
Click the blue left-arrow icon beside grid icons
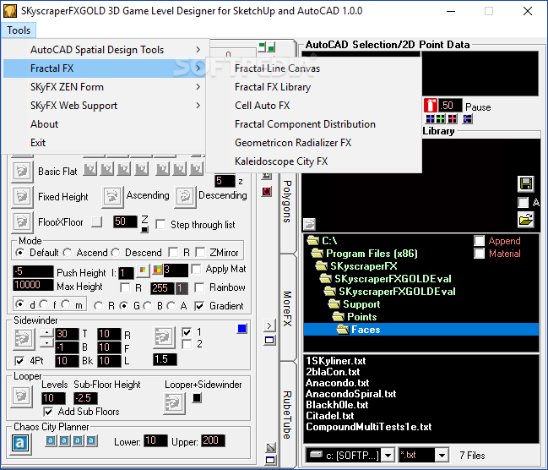point(467,119)
